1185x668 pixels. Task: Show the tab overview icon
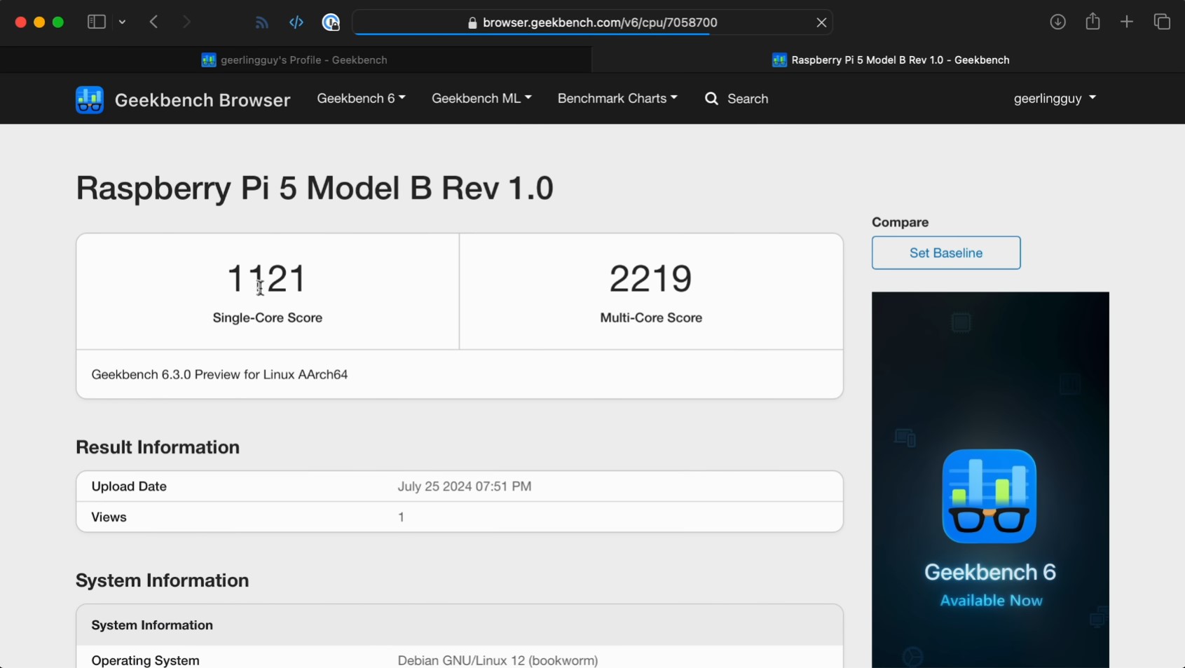pos(1162,22)
